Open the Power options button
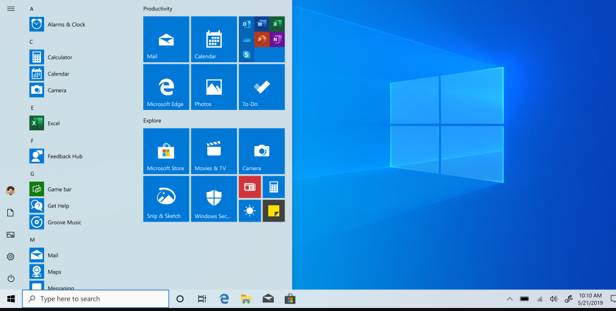Viewport: 616px width, 311px height. click(x=10, y=278)
